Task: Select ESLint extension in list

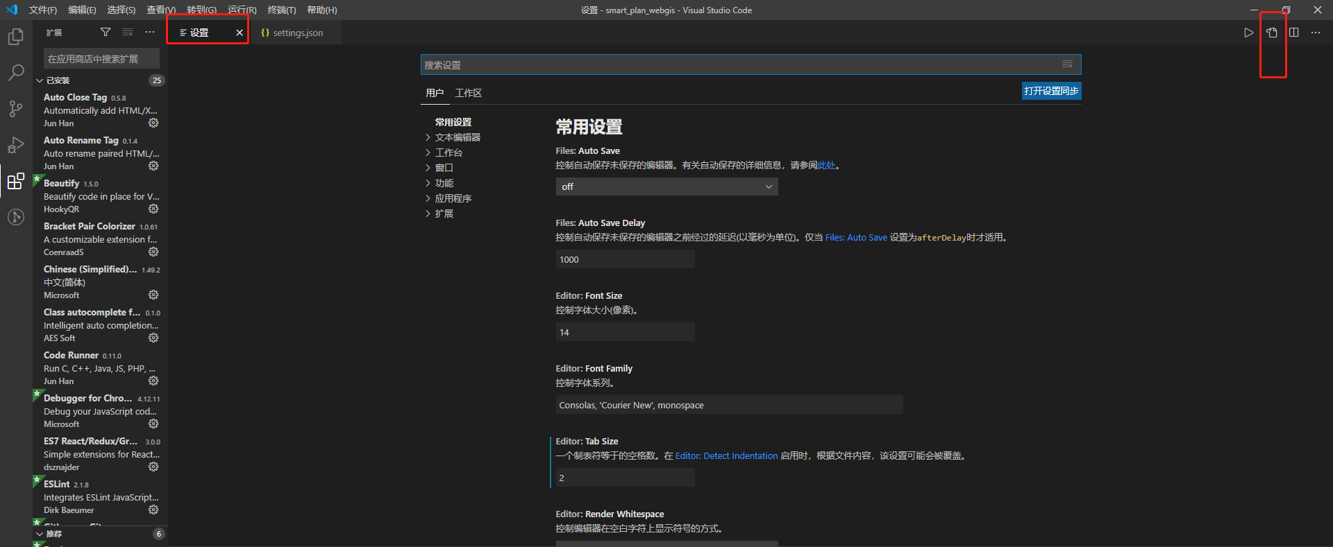Action: point(100,497)
